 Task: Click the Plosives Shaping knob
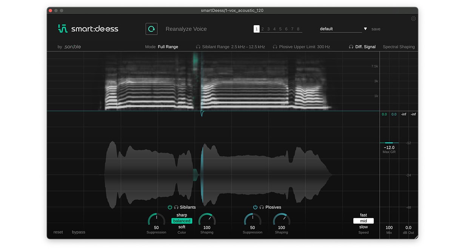click(282, 219)
